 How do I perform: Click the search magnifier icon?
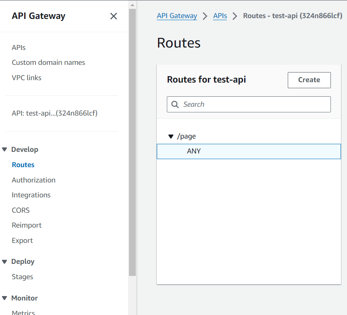pyautogui.click(x=175, y=104)
